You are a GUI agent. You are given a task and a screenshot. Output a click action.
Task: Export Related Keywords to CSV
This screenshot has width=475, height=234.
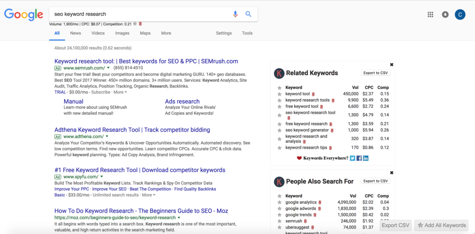376,73
